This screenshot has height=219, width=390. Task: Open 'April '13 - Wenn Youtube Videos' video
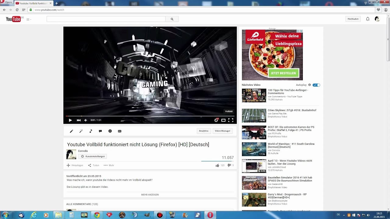(x=290, y=162)
